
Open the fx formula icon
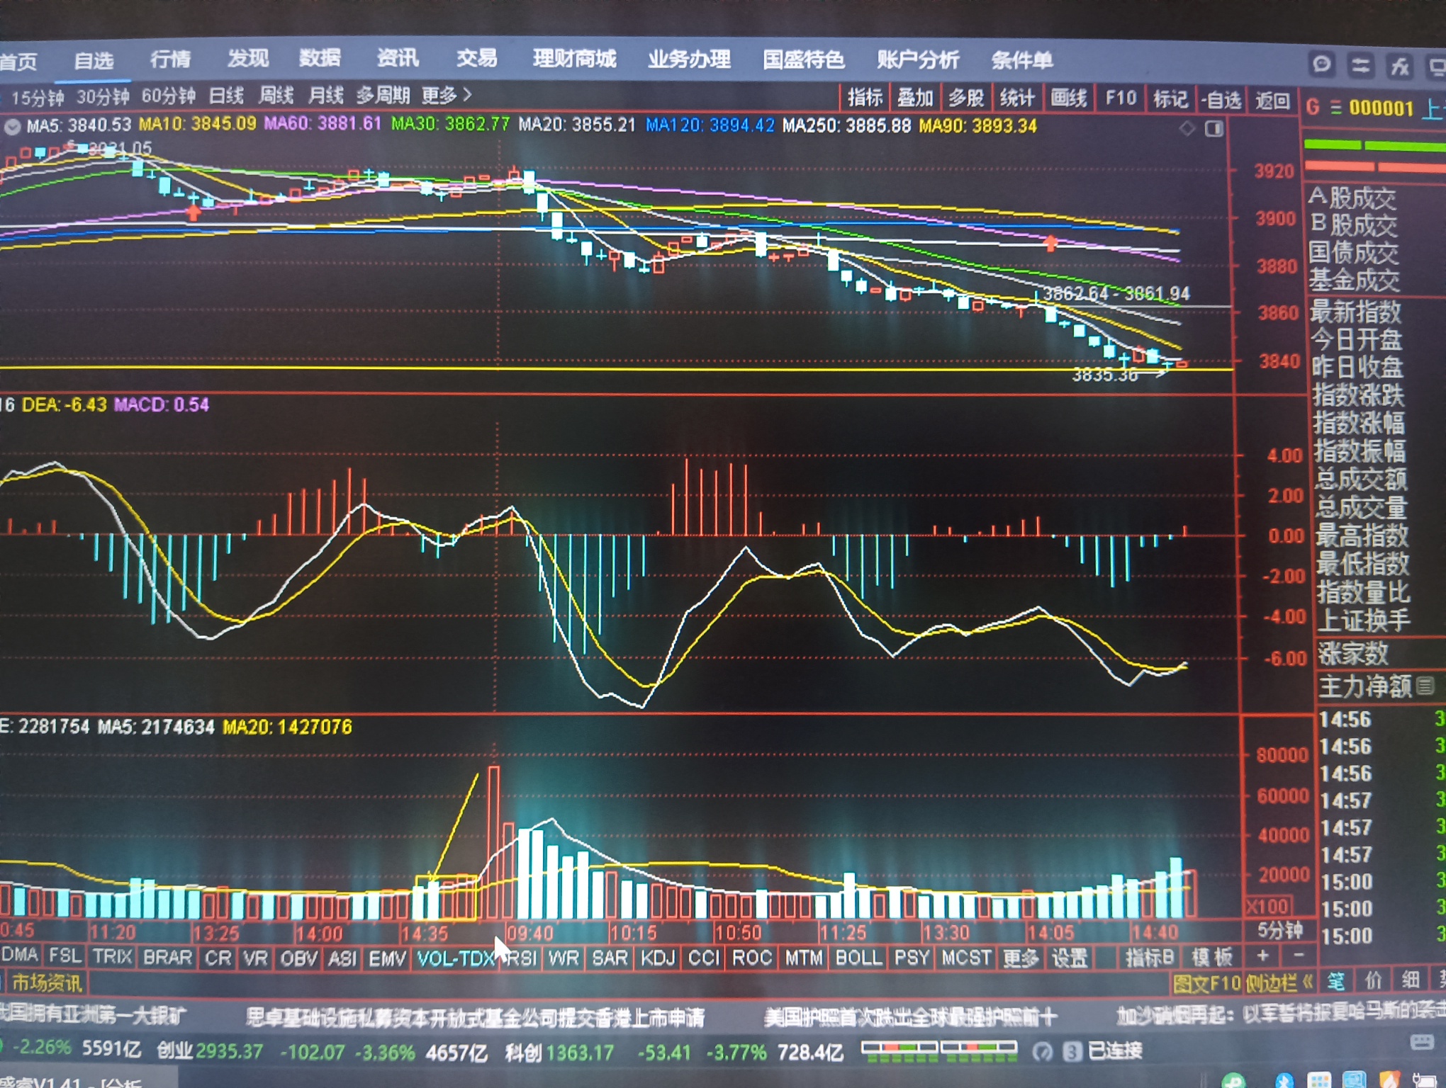pos(1399,67)
